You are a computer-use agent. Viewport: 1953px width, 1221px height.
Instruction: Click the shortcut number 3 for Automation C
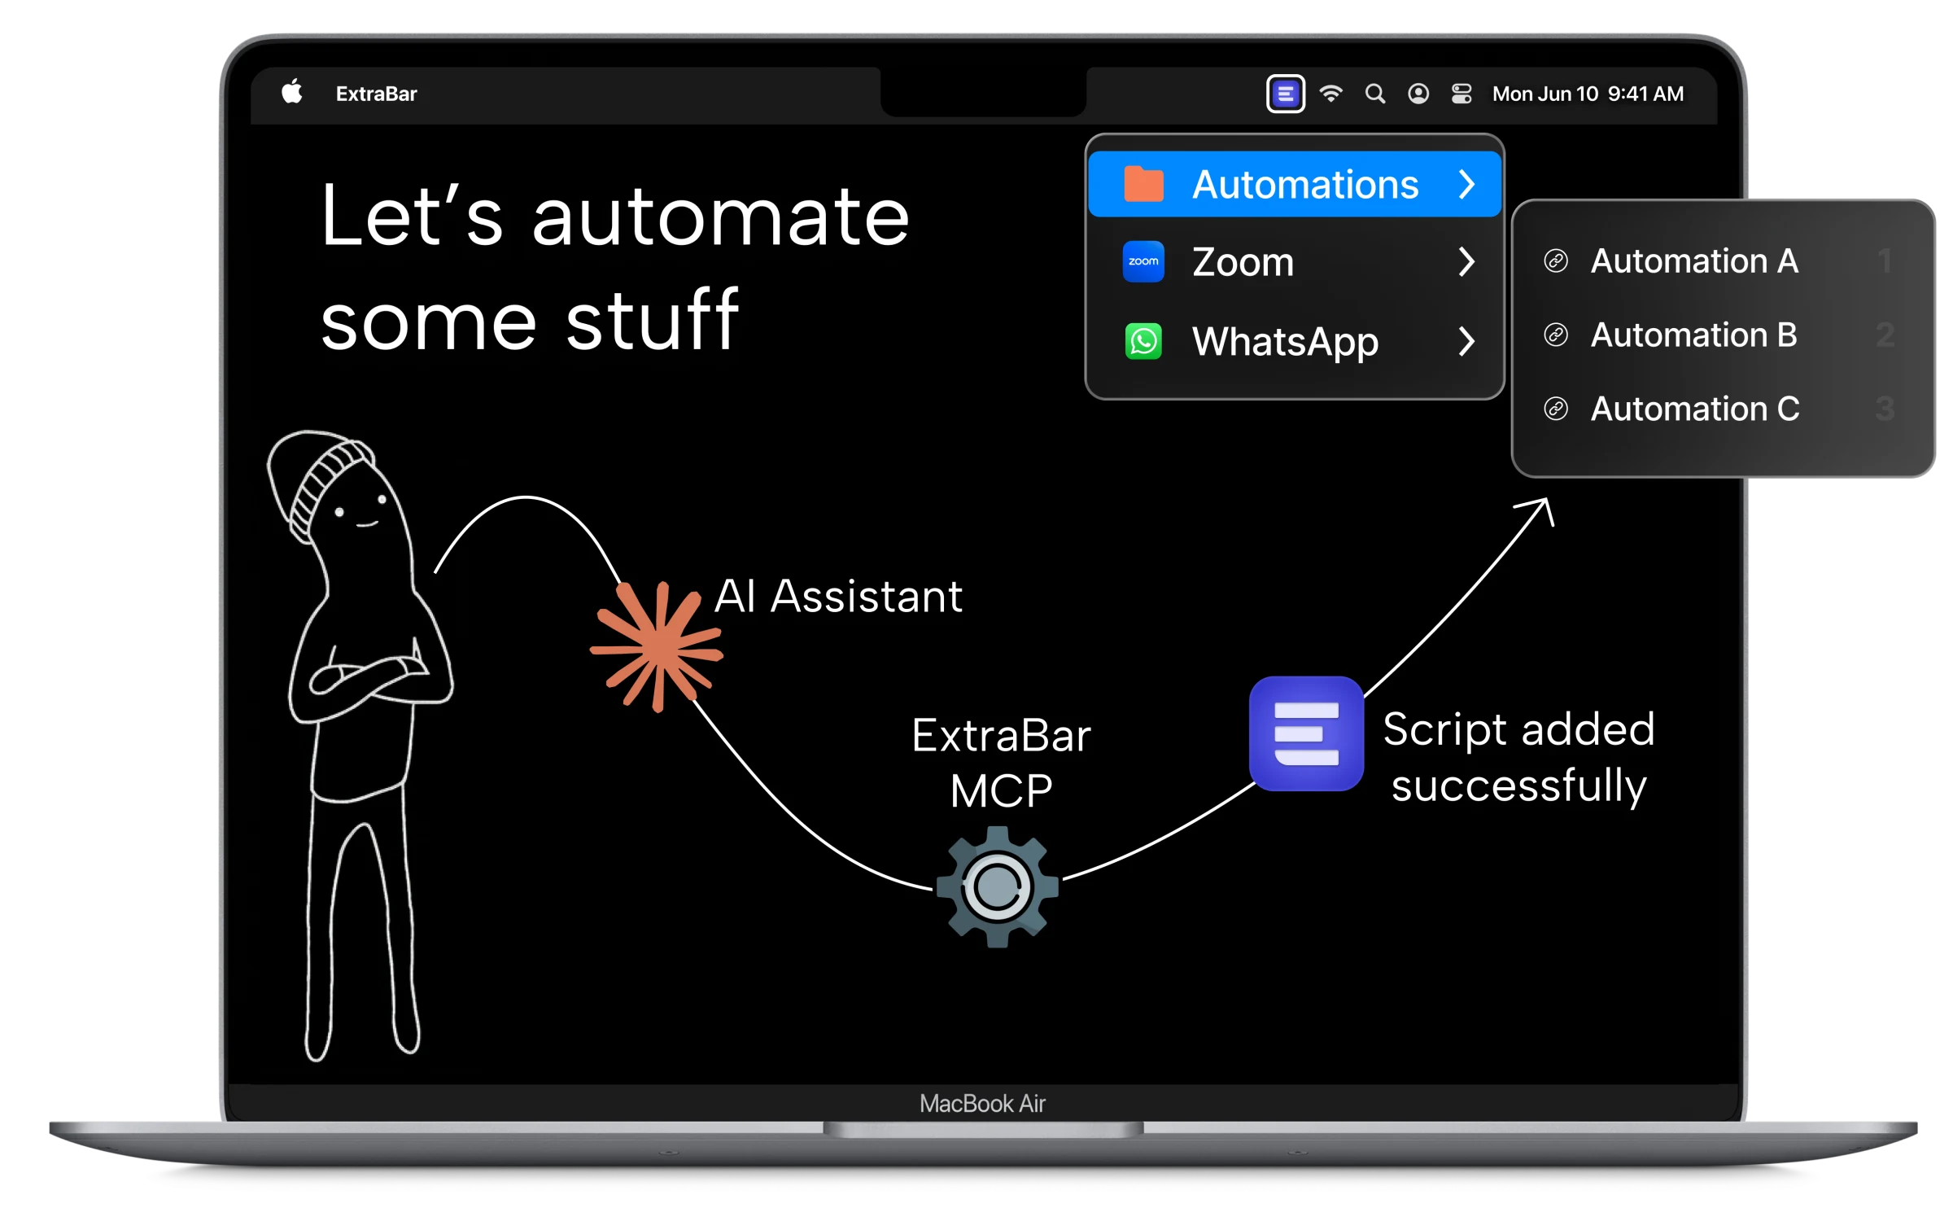1885,409
